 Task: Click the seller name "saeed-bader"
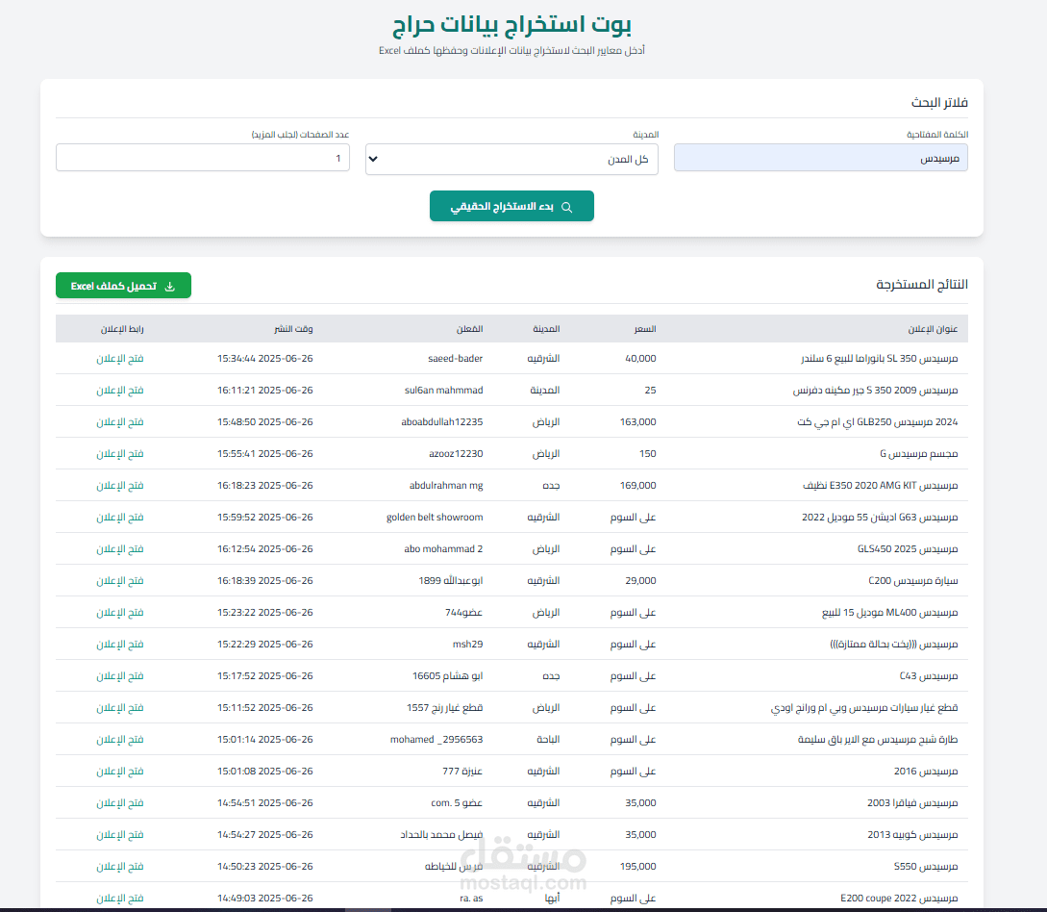(x=456, y=359)
